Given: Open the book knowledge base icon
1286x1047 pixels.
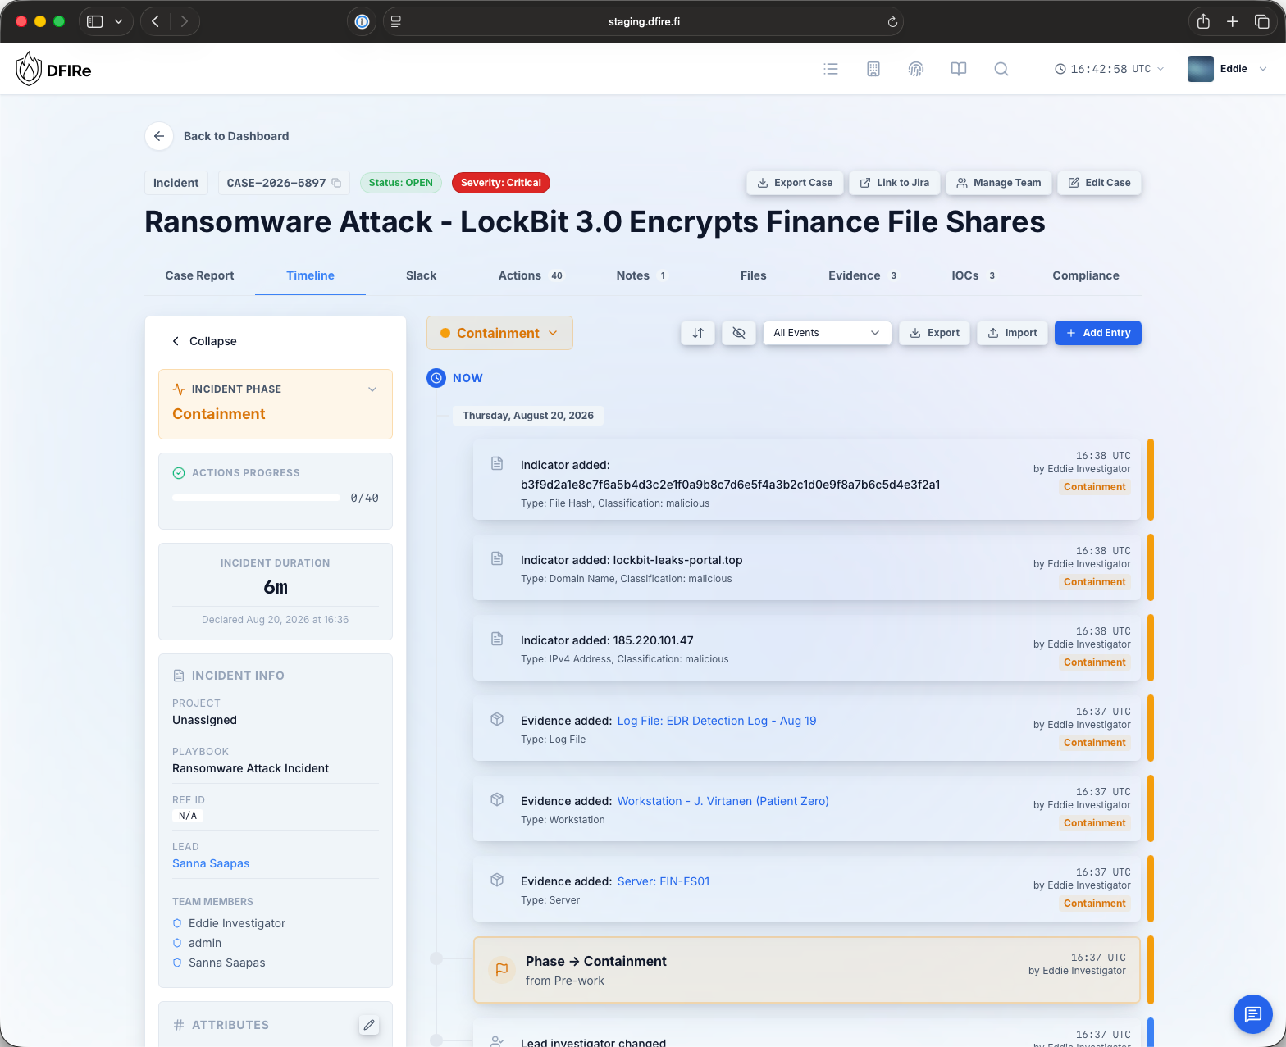Looking at the screenshot, I should [x=959, y=69].
